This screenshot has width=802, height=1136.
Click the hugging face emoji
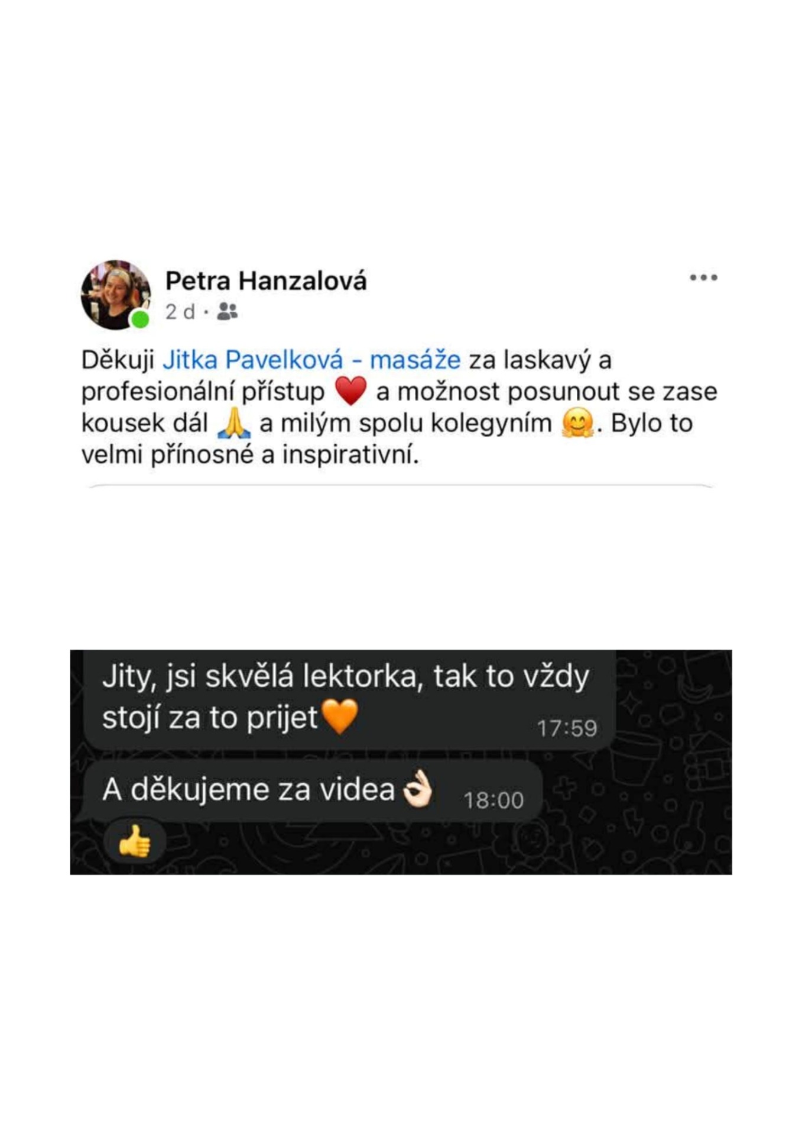pos(577,423)
